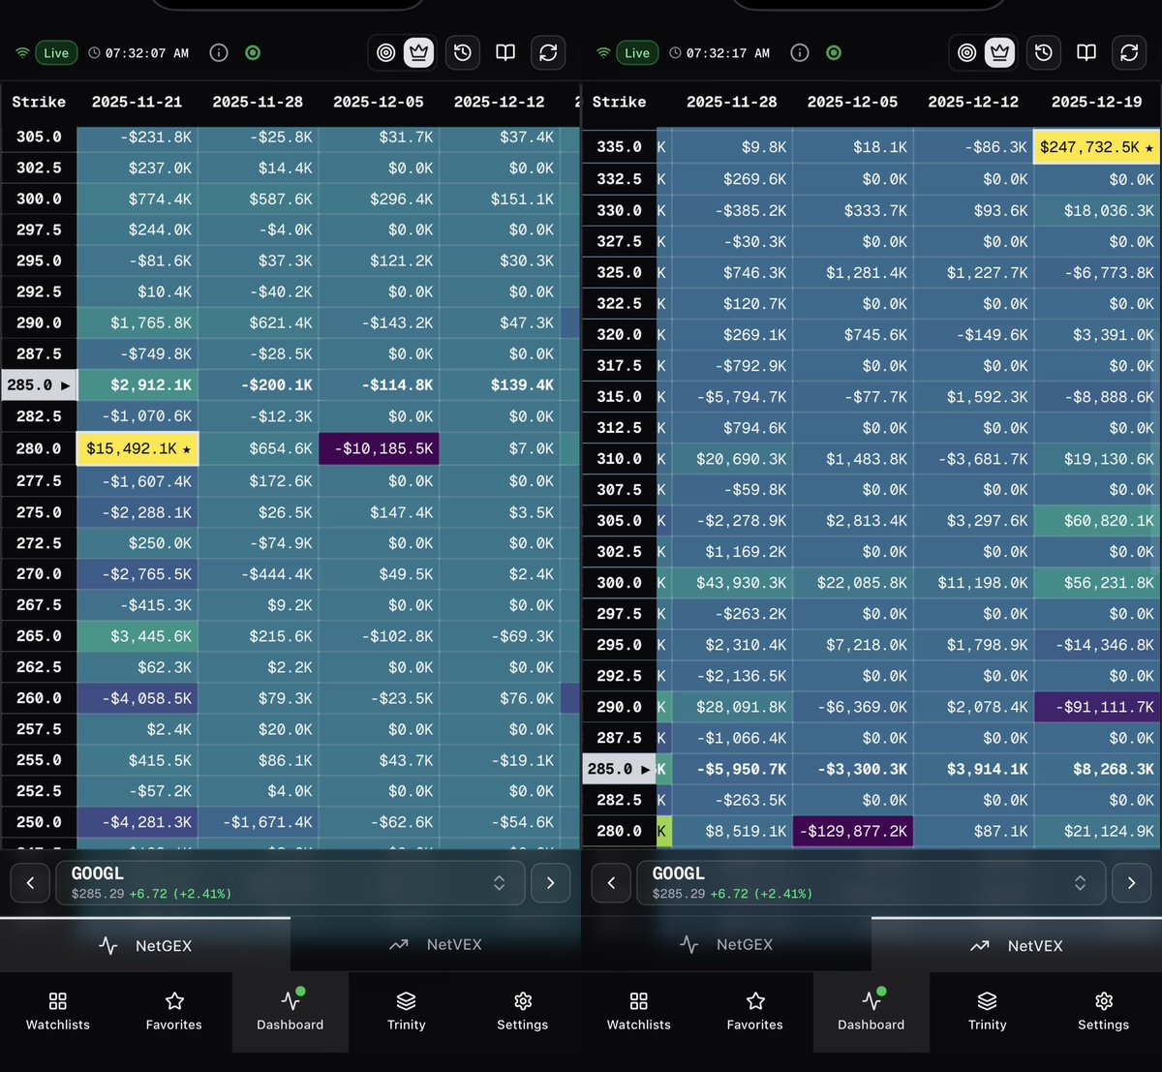
Task: Select the -$91,111.7K cell at strike 290.0
Action: [1096, 707]
